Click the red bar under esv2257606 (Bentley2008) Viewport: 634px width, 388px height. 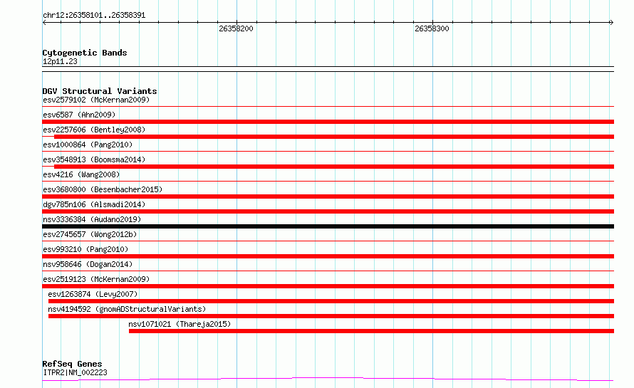[x=334, y=137]
